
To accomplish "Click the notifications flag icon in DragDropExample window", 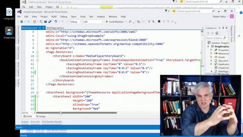I will [x=166, y=11].
